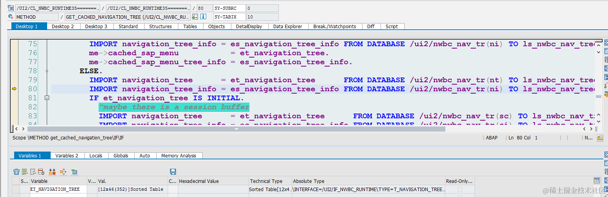Click the orange tree arrow icon in the variables toolbar

(63, 172)
